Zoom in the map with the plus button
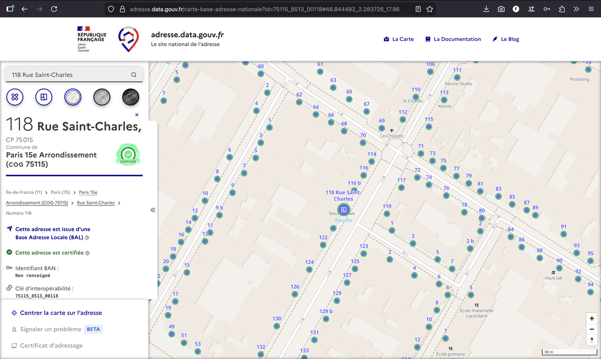This screenshot has width=601, height=359. click(592, 319)
